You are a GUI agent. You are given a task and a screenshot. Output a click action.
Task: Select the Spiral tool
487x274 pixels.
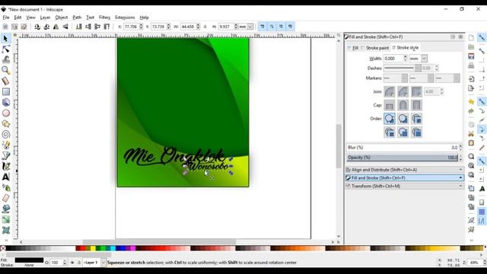tap(5, 134)
